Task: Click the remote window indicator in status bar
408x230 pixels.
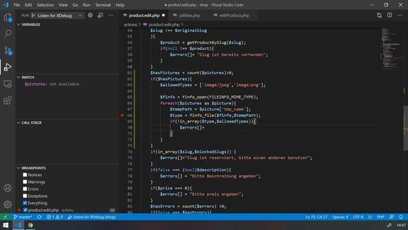Action: coord(5,217)
